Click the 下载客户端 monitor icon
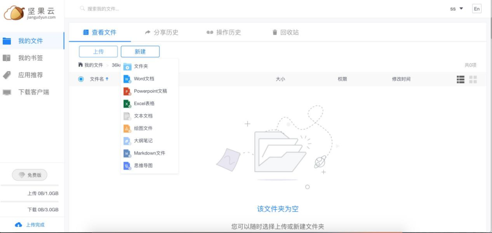Screen dimensions: 492x233 (x=6, y=92)
